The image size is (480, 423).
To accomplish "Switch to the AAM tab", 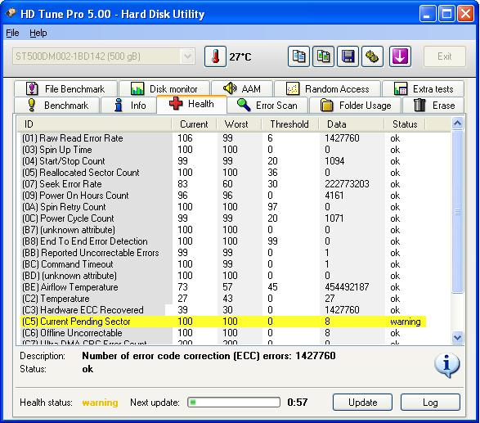I will click(x=242, y=89).
